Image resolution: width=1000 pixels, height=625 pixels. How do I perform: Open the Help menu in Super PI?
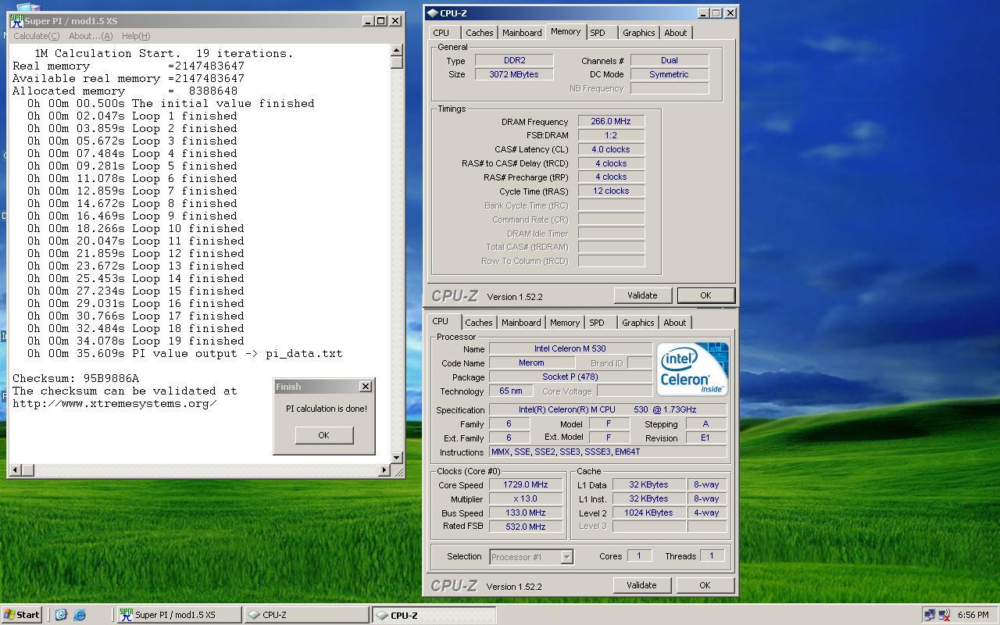pos(136,36)
